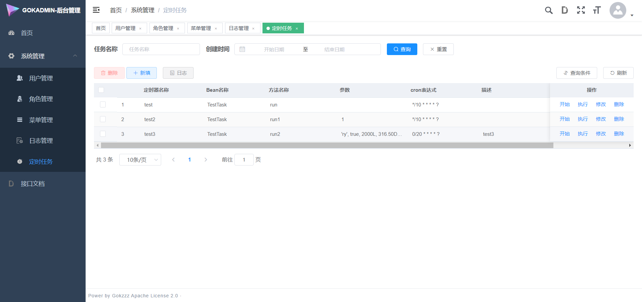
Task: Tick the select-all checkbox in table header
Action: (x=101, y=90)
